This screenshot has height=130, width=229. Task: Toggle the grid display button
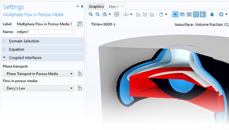click(x=189, y=14)
